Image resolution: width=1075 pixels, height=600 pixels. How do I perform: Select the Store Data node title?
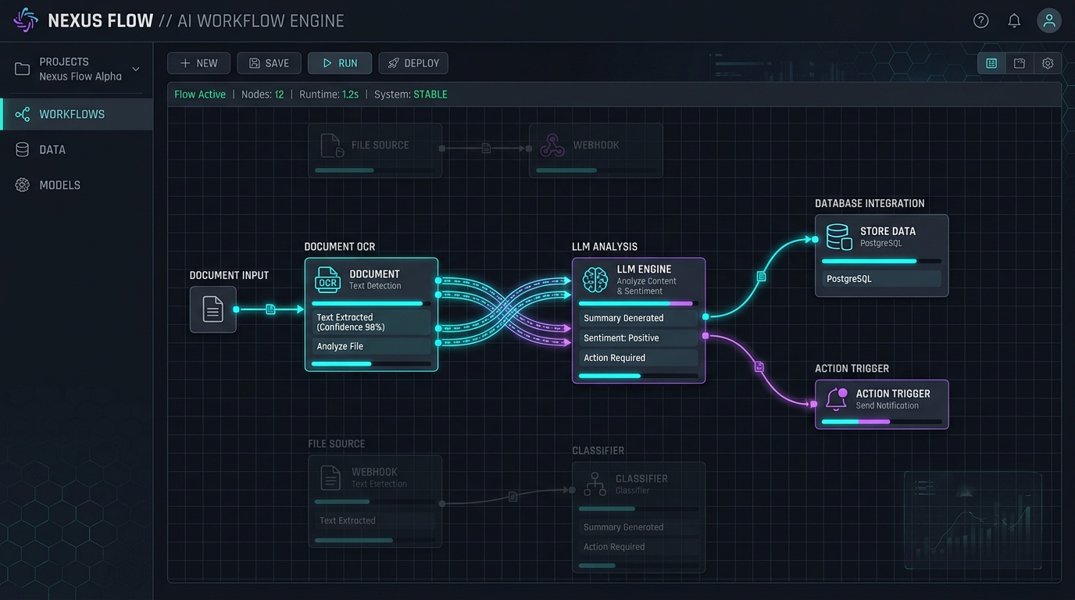887,231
